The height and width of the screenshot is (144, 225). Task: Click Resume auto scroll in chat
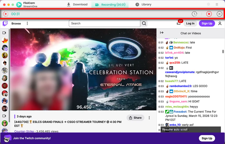(x=191, y=129)
